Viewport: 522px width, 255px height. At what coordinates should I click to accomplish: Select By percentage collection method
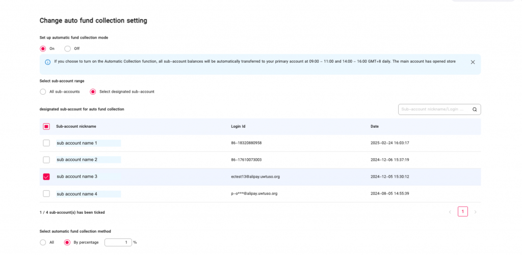(x=67, y=242)
